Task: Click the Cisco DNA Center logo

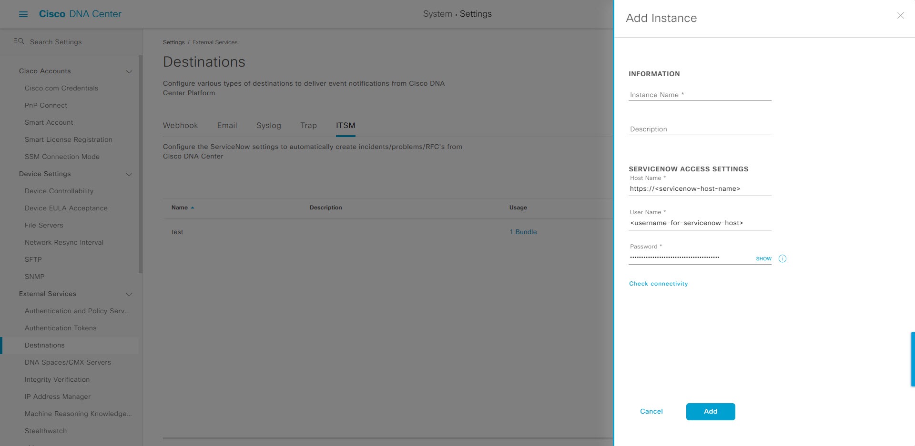Action: [x=80, y=14]
